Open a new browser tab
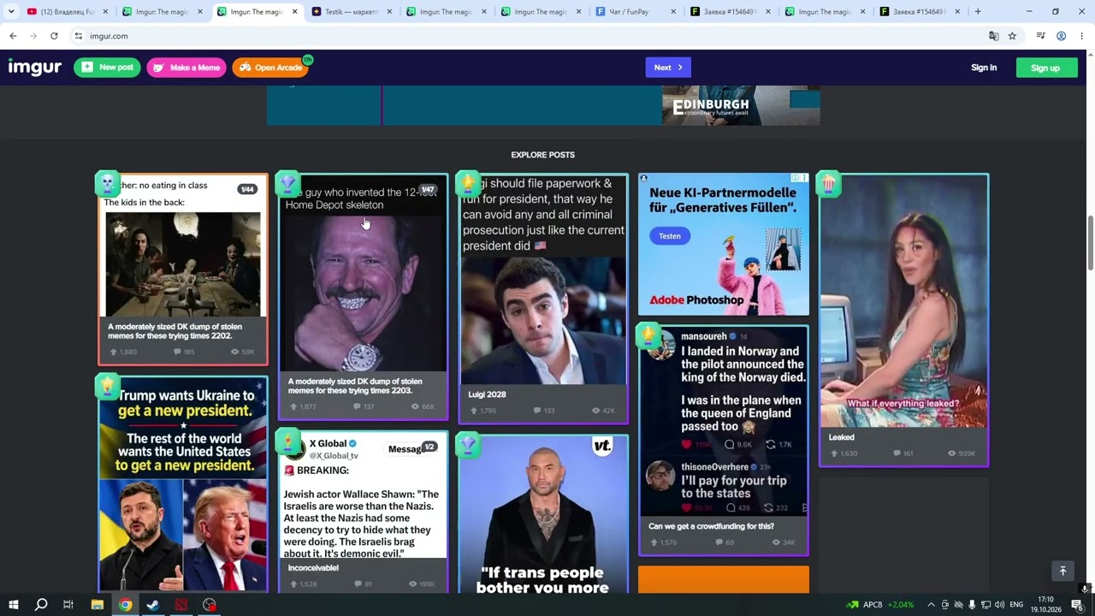The image size is (1095, 616). [x=978, y=12]
